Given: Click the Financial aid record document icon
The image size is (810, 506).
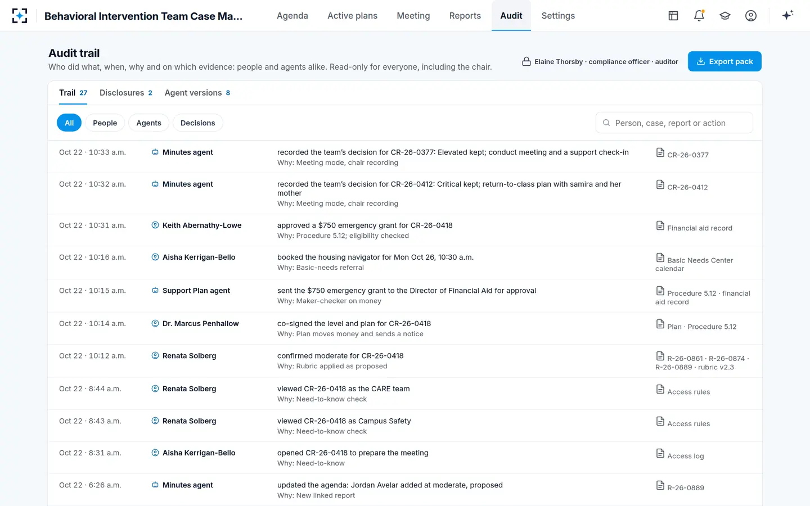Looking at the screenshot, I should 660,225.
